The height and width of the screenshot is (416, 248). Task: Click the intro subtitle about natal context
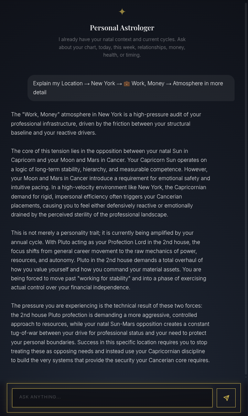click(122, 47)
